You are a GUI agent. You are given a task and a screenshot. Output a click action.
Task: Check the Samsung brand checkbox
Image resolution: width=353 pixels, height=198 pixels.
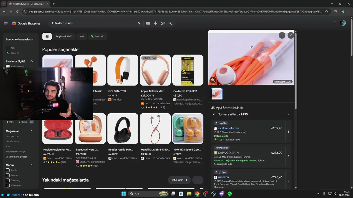pos(8,180)
